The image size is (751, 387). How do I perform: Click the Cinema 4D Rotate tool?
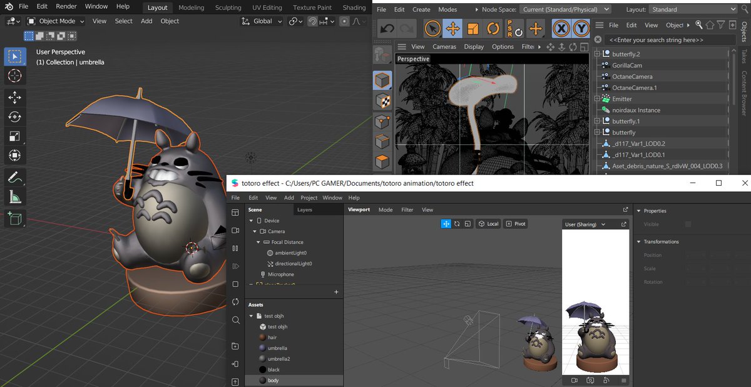[493, 29]
